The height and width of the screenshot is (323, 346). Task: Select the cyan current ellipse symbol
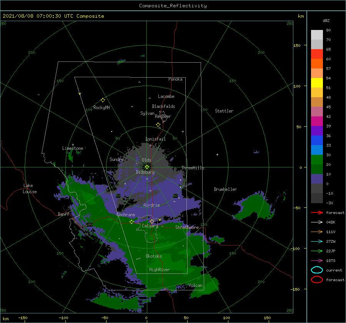pos(317,270)
